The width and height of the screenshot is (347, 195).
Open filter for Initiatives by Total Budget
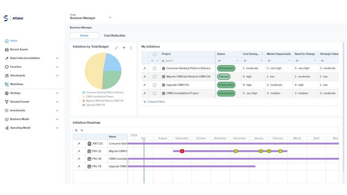click(x=124, y=48)
